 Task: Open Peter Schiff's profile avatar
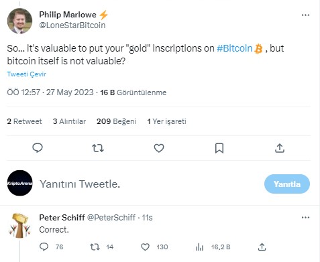(x=19, y=225)
